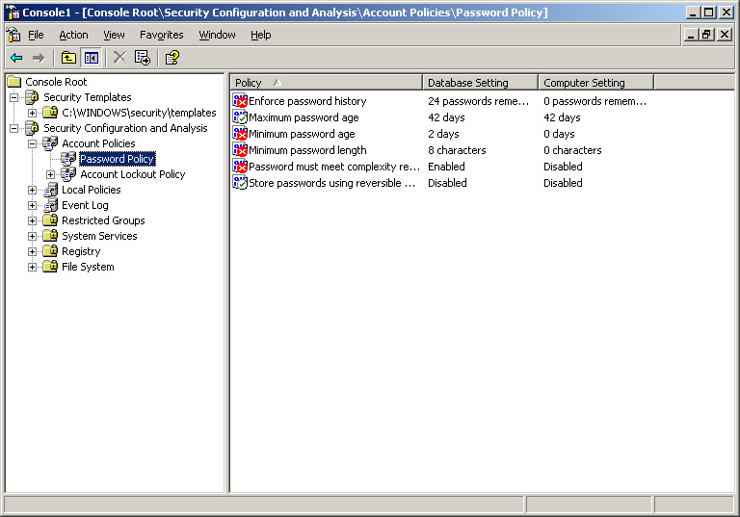Click the Maximum password age policy icon

click(240, 117)
